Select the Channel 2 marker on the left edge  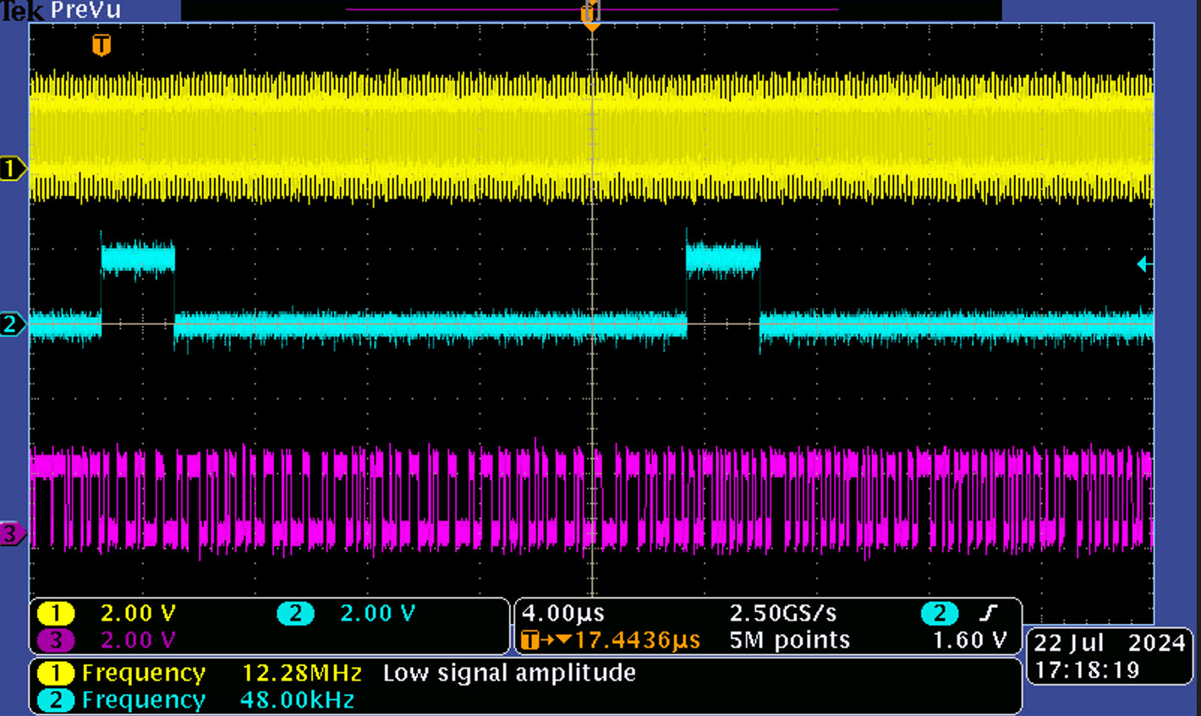(x=8, y=324)
